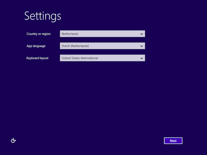Click the App language label
Screen dimensions: 207x155
coord(36,46)
